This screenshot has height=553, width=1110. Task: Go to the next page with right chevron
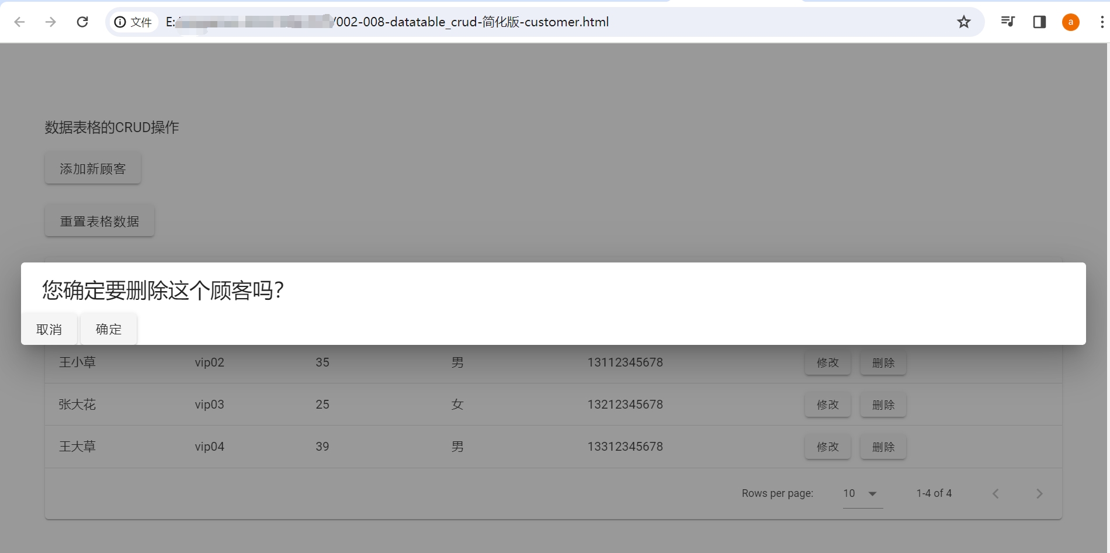coord(1039,493)
